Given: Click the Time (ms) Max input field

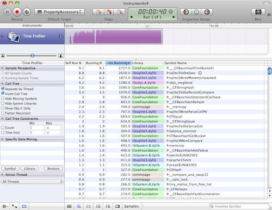Looking at the screenshot, I should click(53, 133).
